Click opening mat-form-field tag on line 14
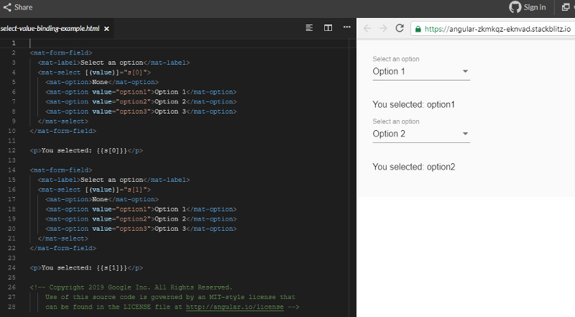 (61, 170)
